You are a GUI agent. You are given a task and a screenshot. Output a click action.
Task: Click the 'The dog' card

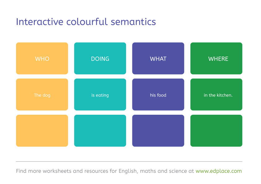click(42, 95)
